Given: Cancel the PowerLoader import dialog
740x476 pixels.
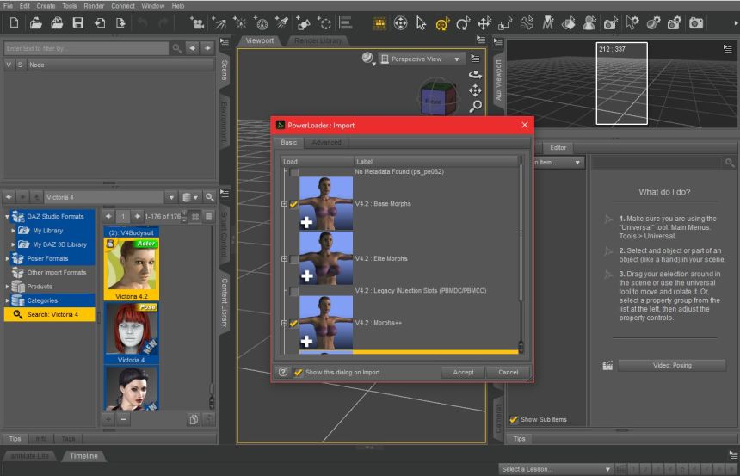Looking at the screenshot, I should pos(507,372).
